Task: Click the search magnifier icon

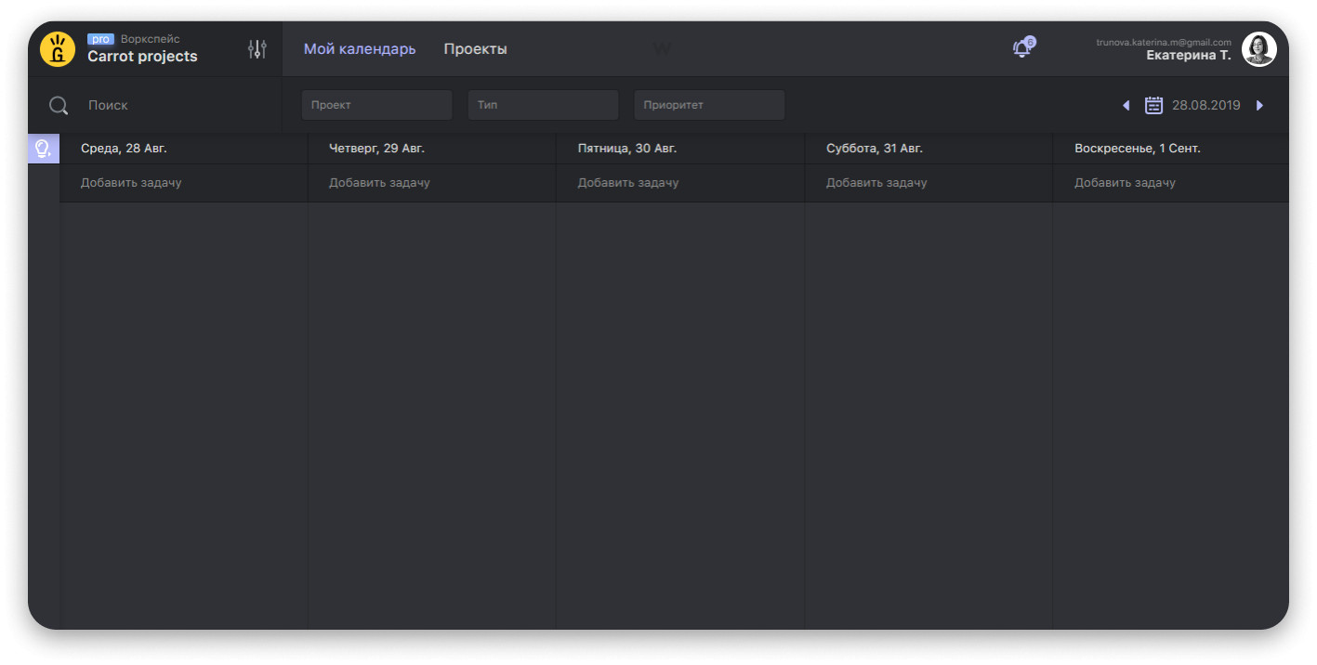Action: coord(59,106)
